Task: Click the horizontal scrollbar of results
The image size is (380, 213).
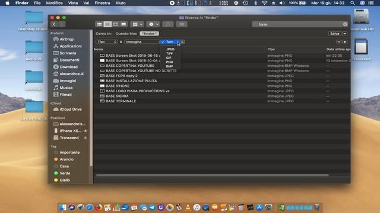Action: point(213,175)
